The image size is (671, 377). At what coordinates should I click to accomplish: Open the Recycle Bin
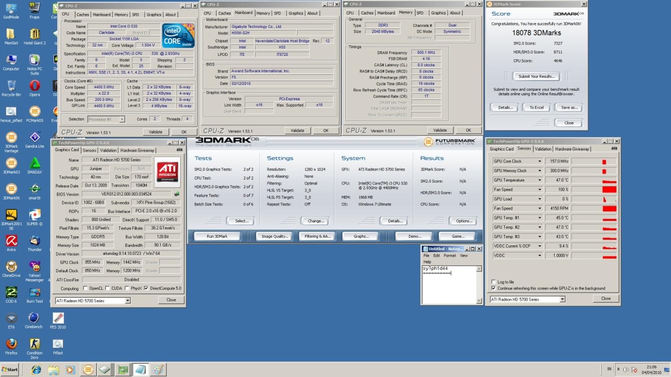10,88
